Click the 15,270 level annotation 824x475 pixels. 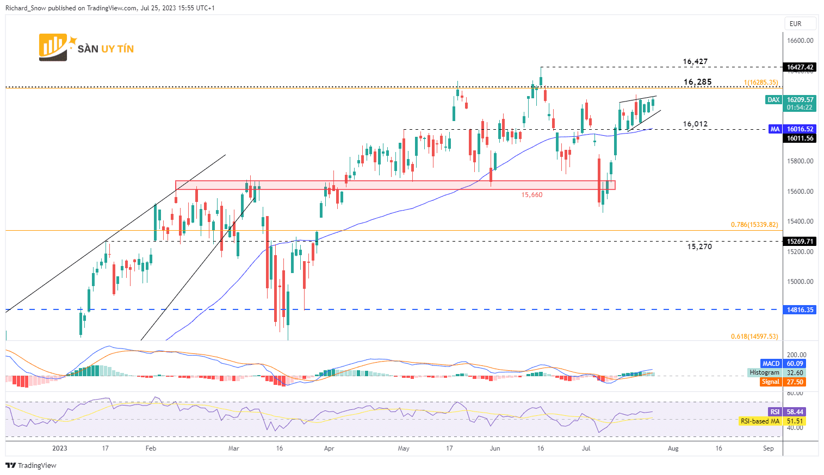pyautogui.click(x=699, y=246)
